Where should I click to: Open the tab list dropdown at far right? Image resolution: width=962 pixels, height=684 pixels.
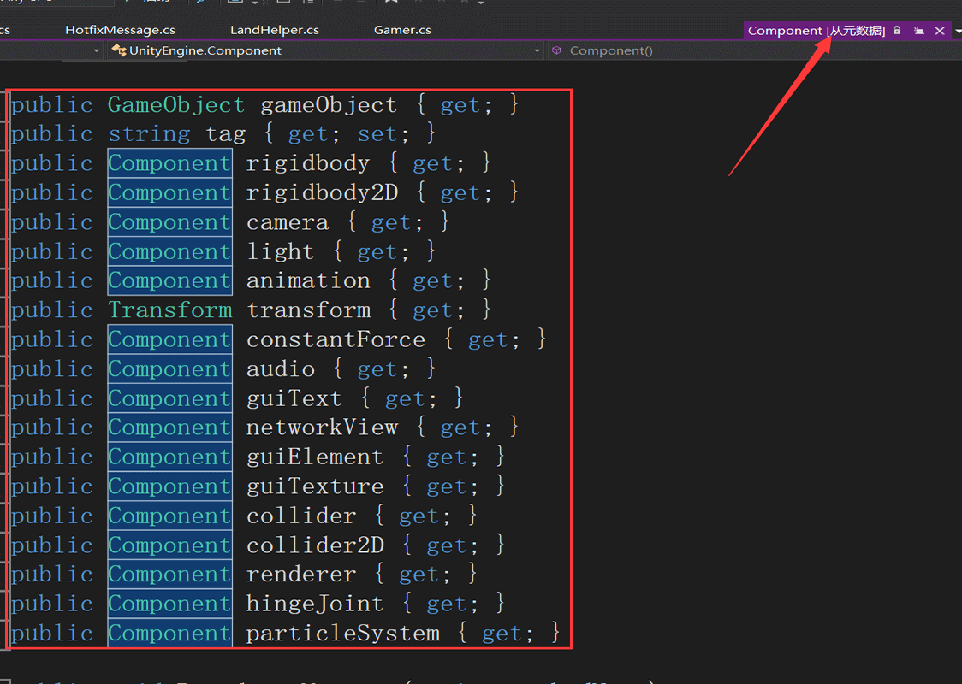click(958, 30)
